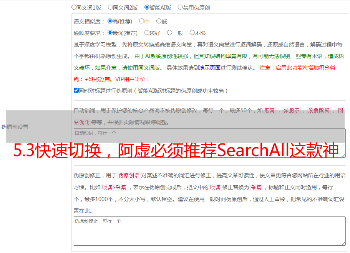Click the standalone 采集 tag before 标题和正文
The width and height of the screenshot is (350, 253).
256,187
